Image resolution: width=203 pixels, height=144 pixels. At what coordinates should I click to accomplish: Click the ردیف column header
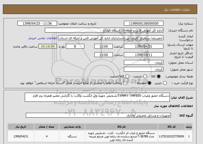[188, 127]
